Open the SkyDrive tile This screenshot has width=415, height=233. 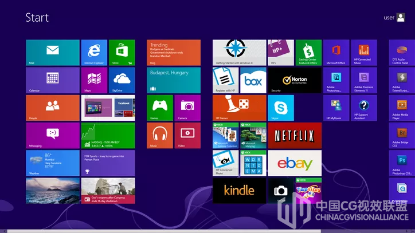coord(122,80)
